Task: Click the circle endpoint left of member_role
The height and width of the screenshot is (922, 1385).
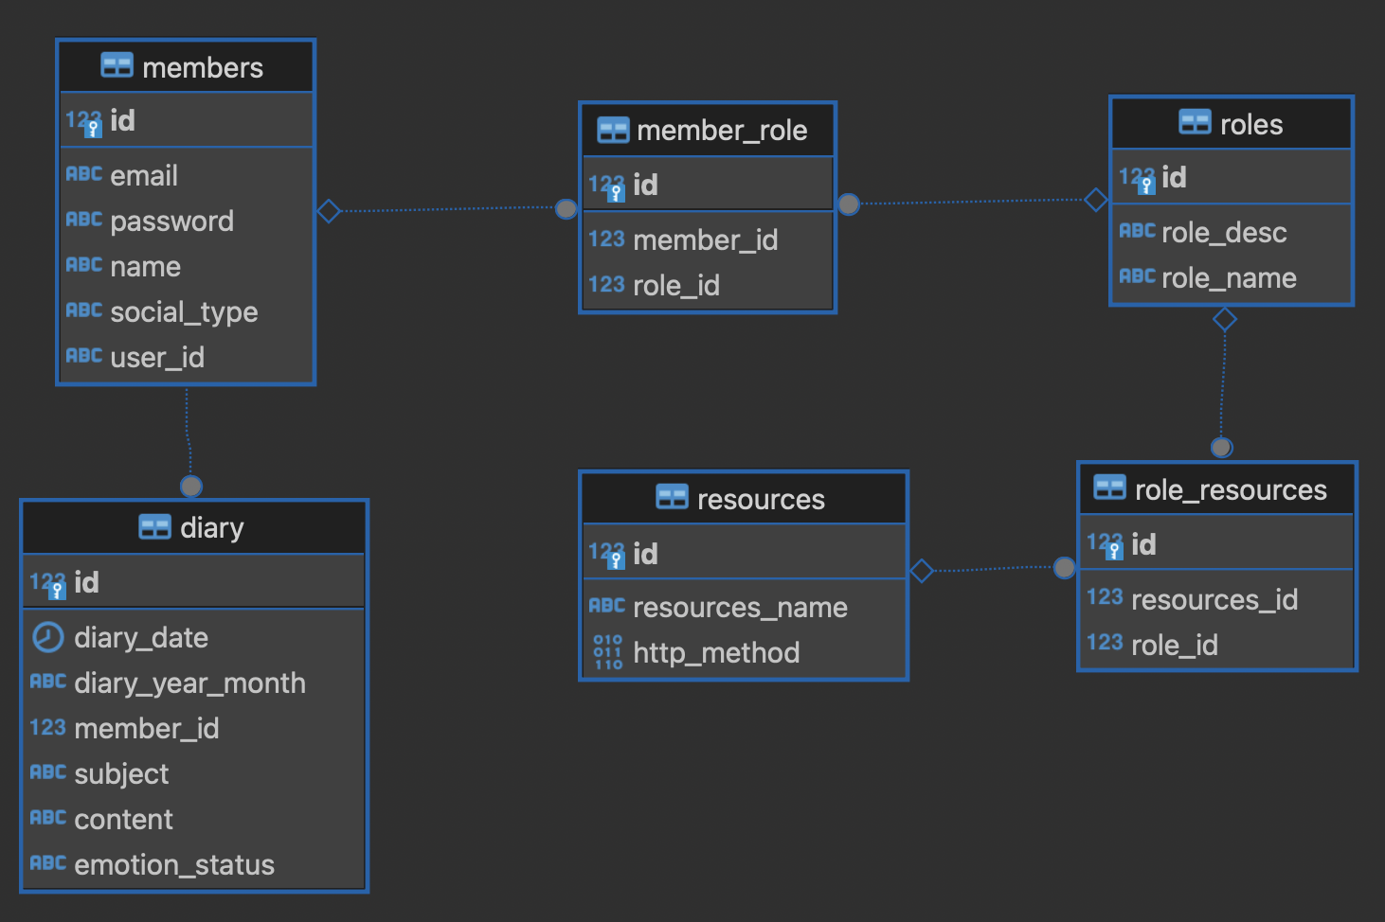Action: tap(566, 208)
